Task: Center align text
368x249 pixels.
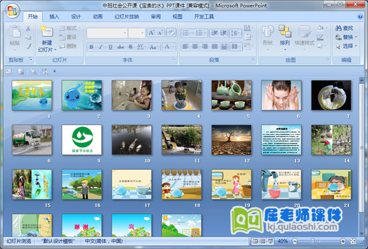Action: (195, 47)
